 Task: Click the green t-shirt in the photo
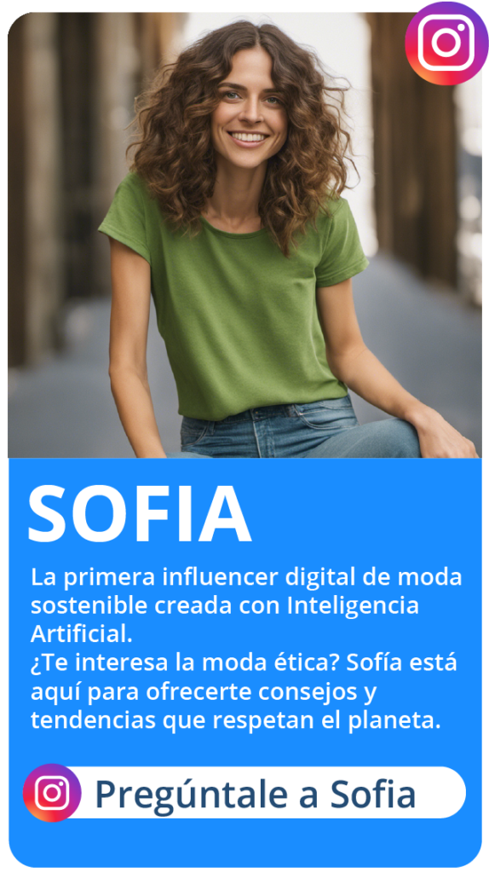pos(233,301)
